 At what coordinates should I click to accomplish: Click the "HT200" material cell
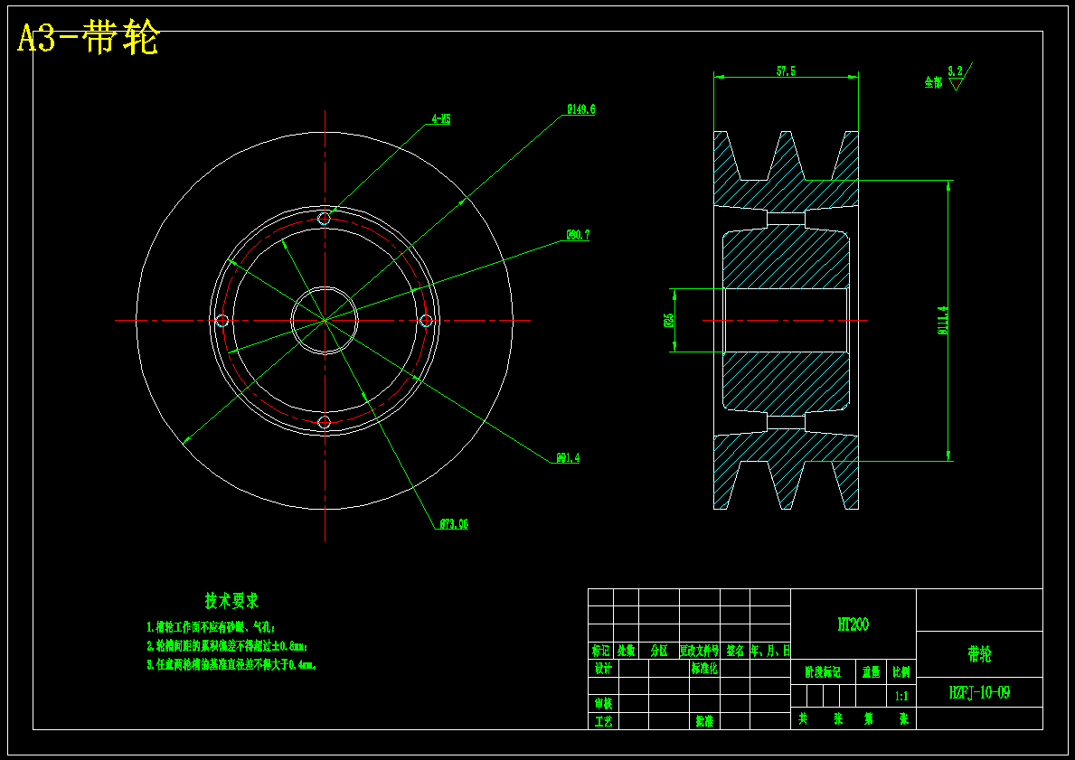[853, 624]
